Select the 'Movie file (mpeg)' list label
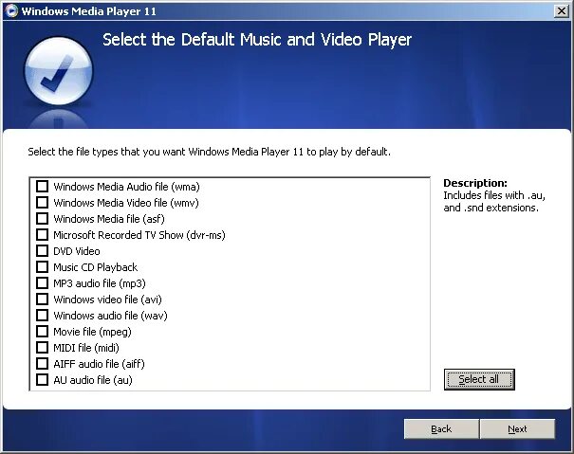This screenshot has height=454, width=574. pos(92,332)
